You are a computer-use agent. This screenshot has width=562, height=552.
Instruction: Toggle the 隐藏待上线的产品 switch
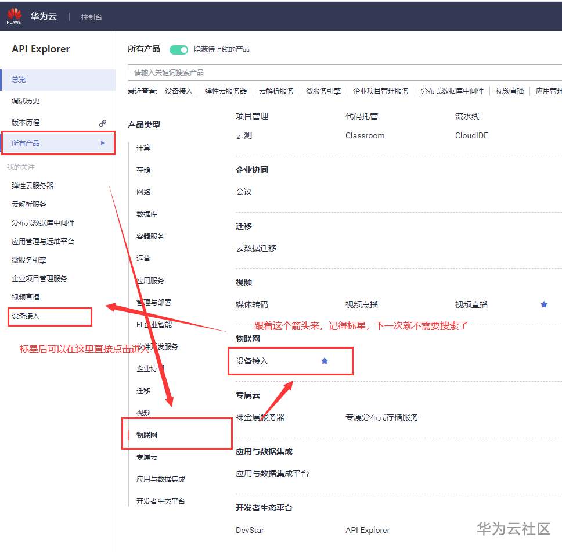tap(178, 49)
